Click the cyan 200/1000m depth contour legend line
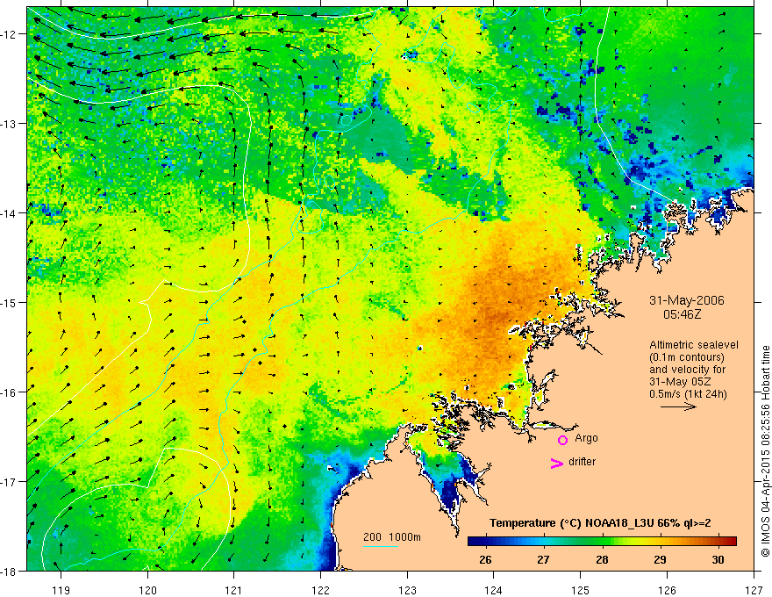The width and height of the screenshot is (772, 597). (380, 546)
